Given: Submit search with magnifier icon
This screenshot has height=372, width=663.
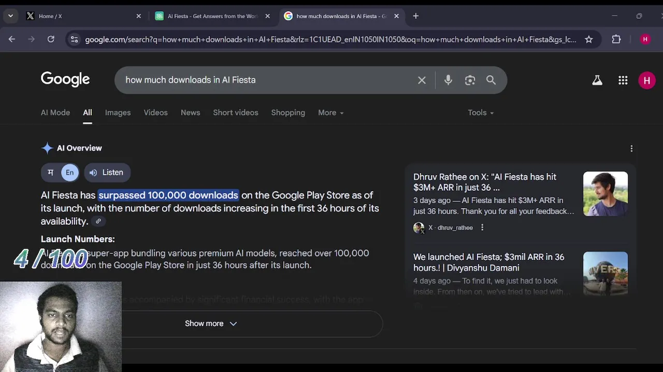Looking at the screenshot, I should point(491,80).
